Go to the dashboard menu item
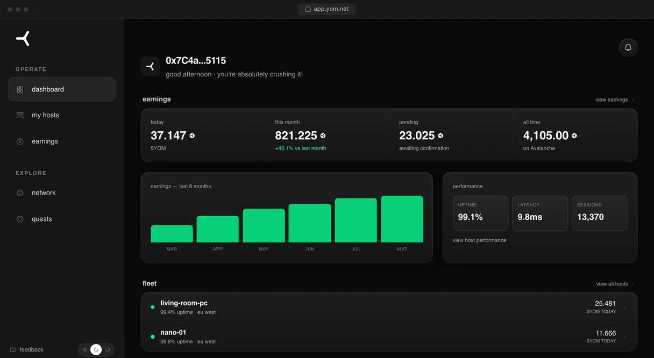Viewport: 654px width, 358px height. pyautogui.click(x=62, y=89)
